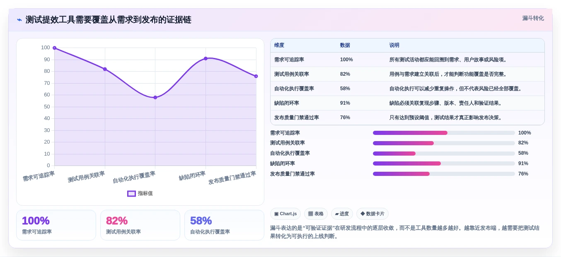Click the 维度 column header
Viewport: 561px width, 257px height.
coord(279,45)
